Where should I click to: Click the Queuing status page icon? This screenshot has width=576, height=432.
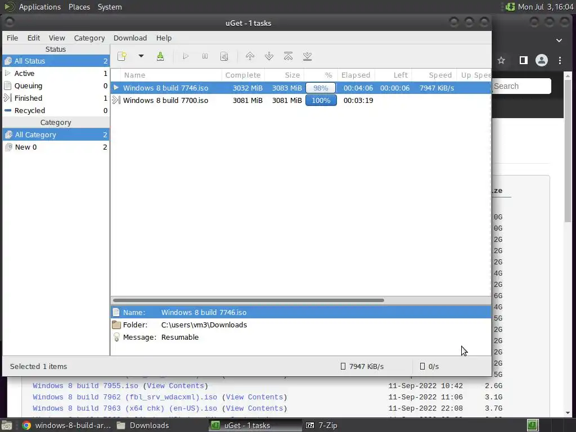8,85
